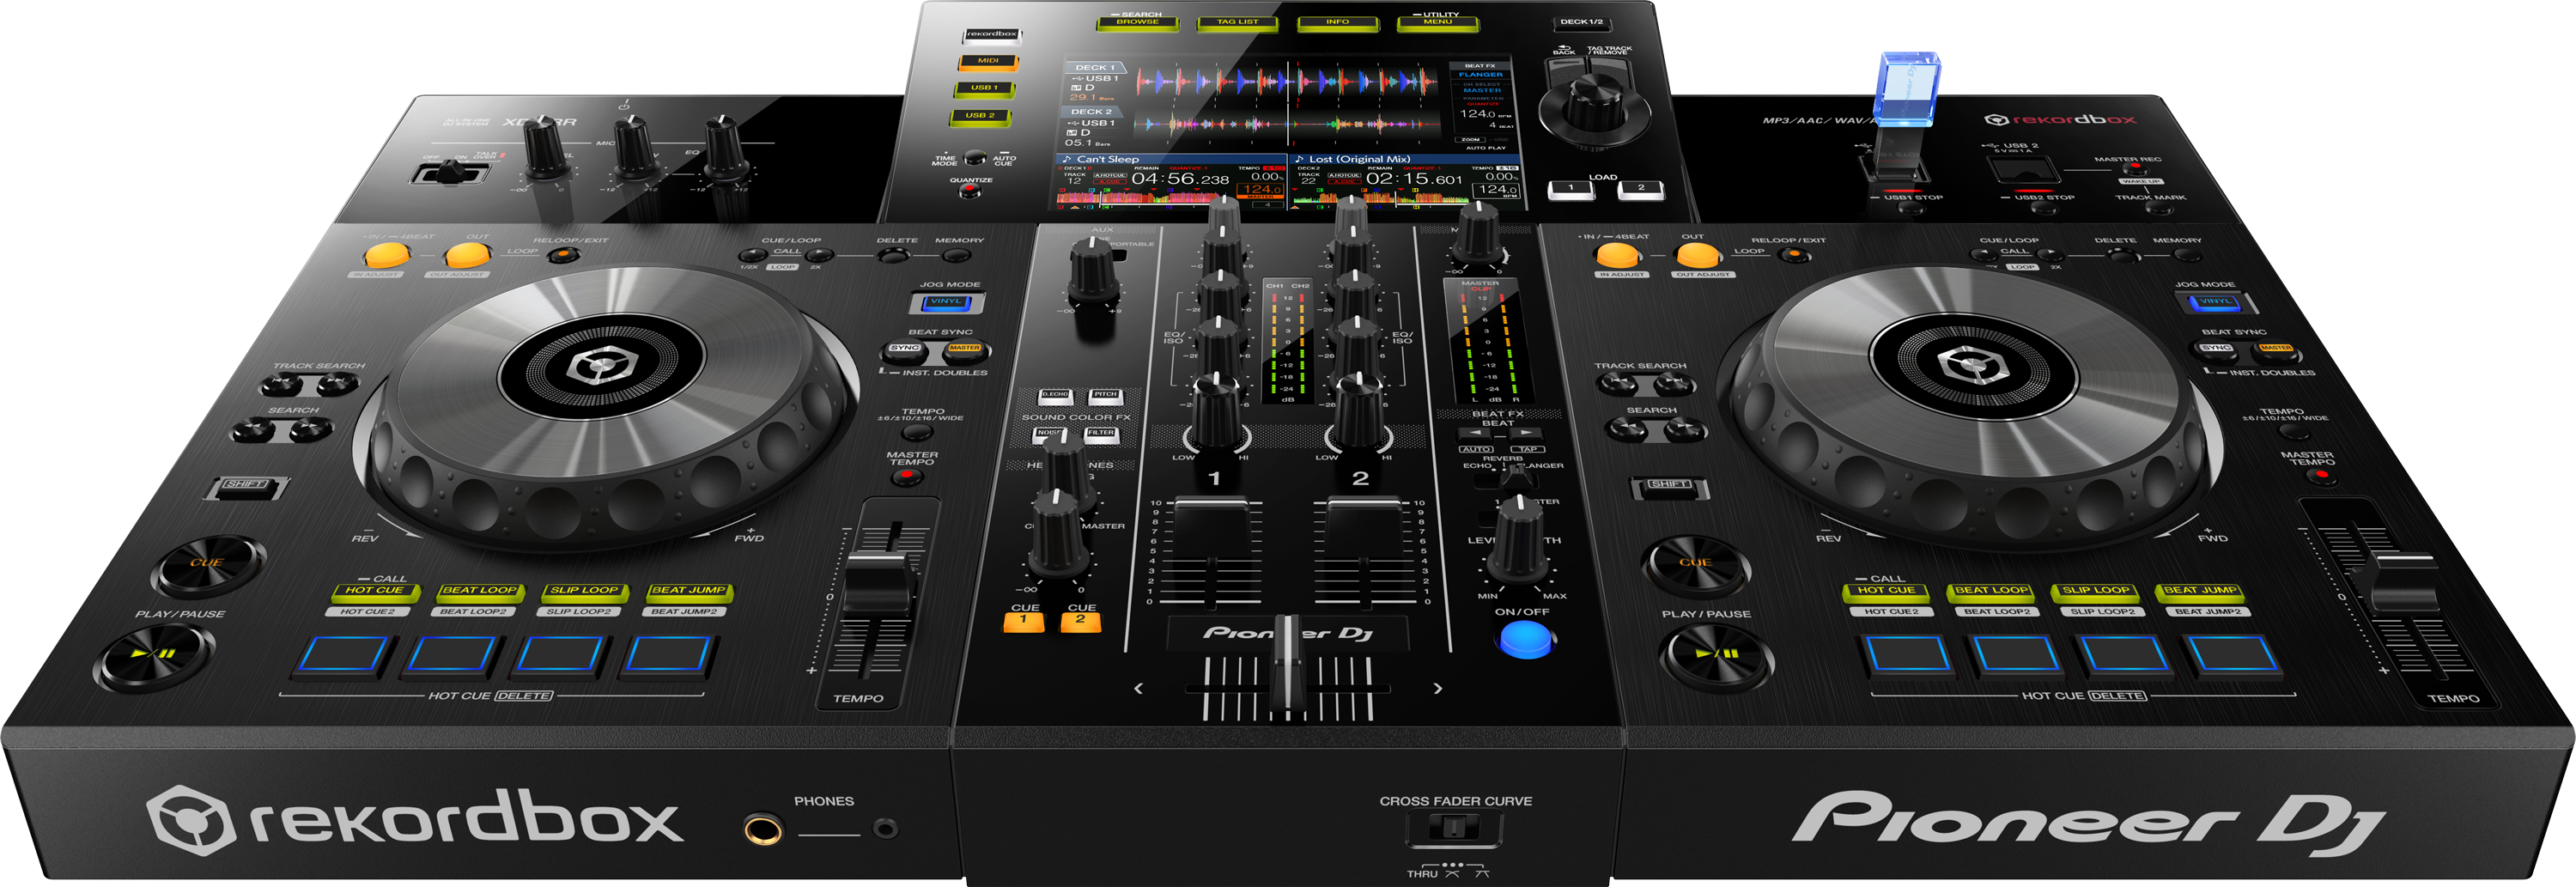This screenshot has width=2576, height=887.
Task: Toggle VINYL jog mode on right deck
Action: [x=2215, y=302]
